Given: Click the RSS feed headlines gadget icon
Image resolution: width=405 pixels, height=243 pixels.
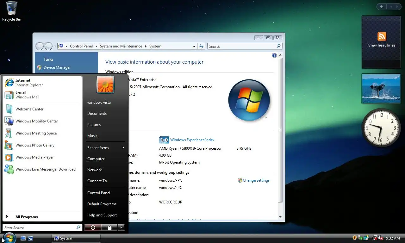Looking at the screenshot, I should coord(382,36).
